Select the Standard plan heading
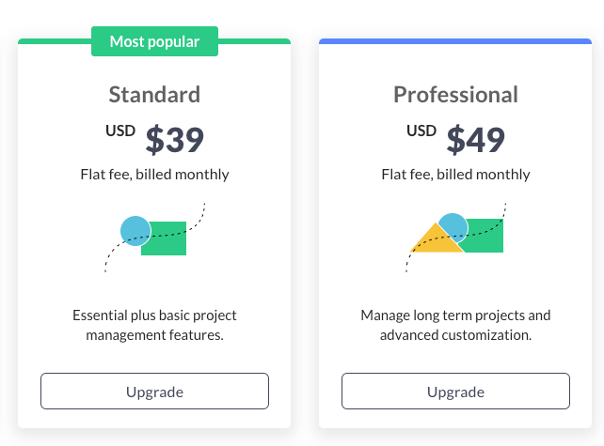604x446 pixels. (154, 94)
